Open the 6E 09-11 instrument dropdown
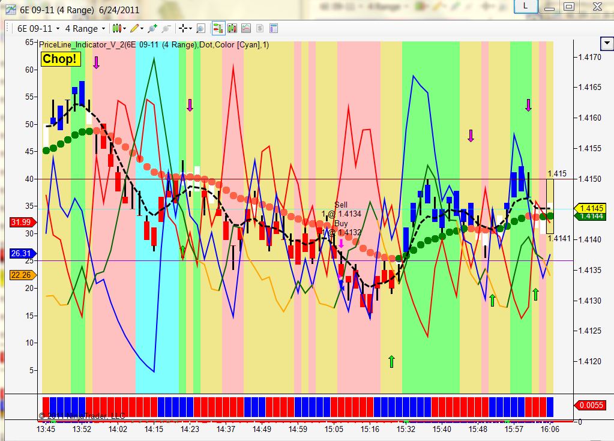The height and width of the screenshot is (441, 614). tap(38, 29)
